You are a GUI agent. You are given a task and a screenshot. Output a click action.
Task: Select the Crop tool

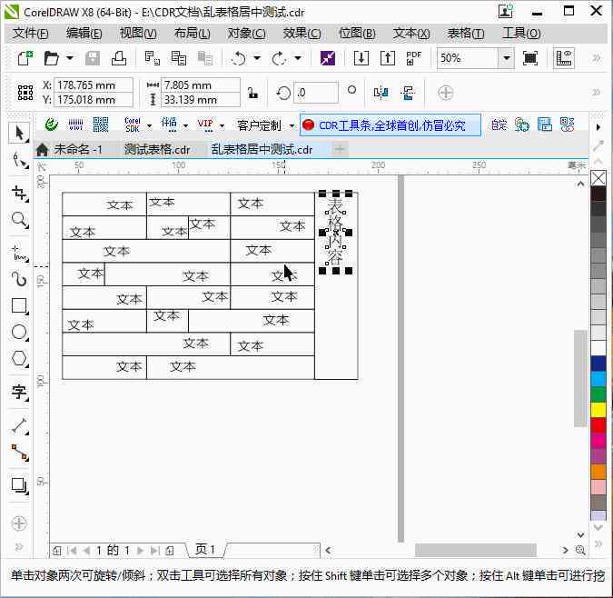pos(19,194)
